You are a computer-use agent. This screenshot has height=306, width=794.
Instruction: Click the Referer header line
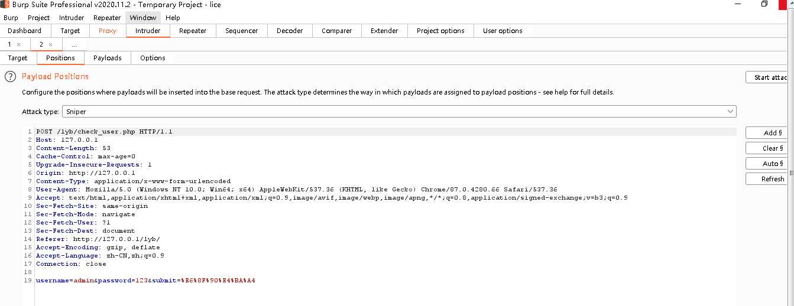click(x=98, y=239)
